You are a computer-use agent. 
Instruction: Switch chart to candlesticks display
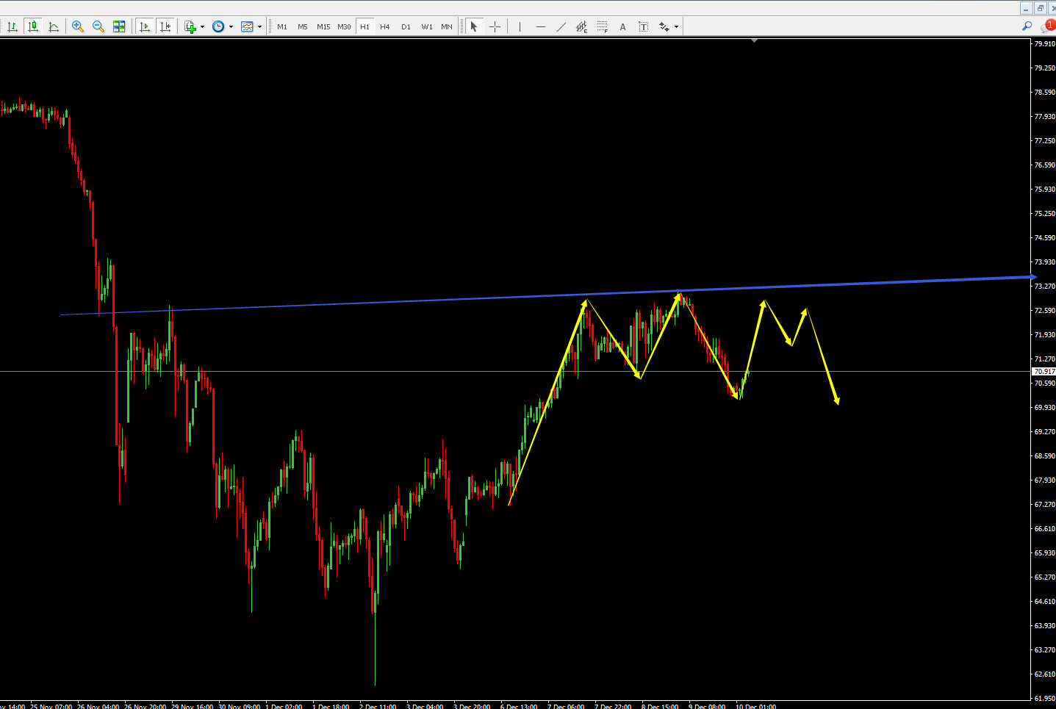coord(33,26)
